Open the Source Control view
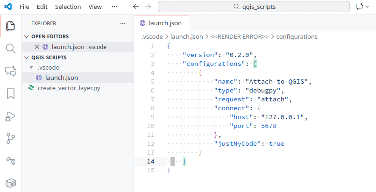 10,138
